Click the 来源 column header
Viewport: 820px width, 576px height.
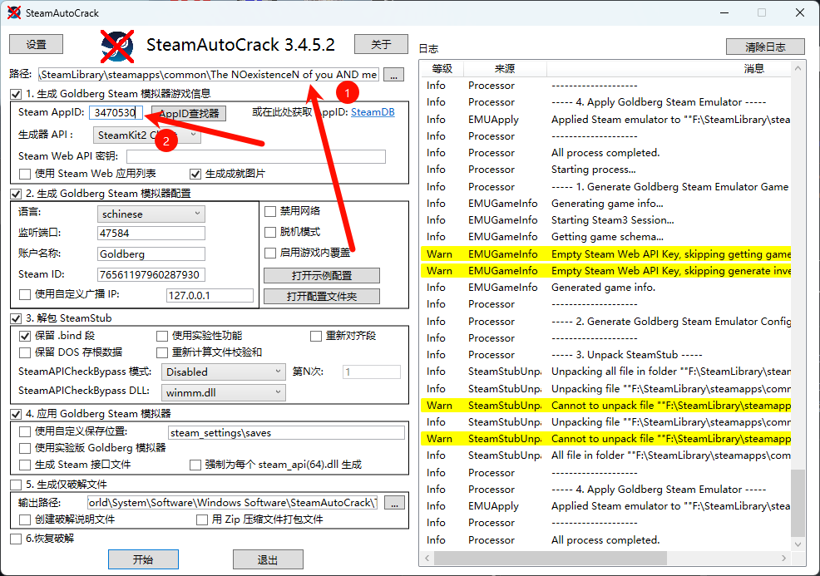[504, 69]
